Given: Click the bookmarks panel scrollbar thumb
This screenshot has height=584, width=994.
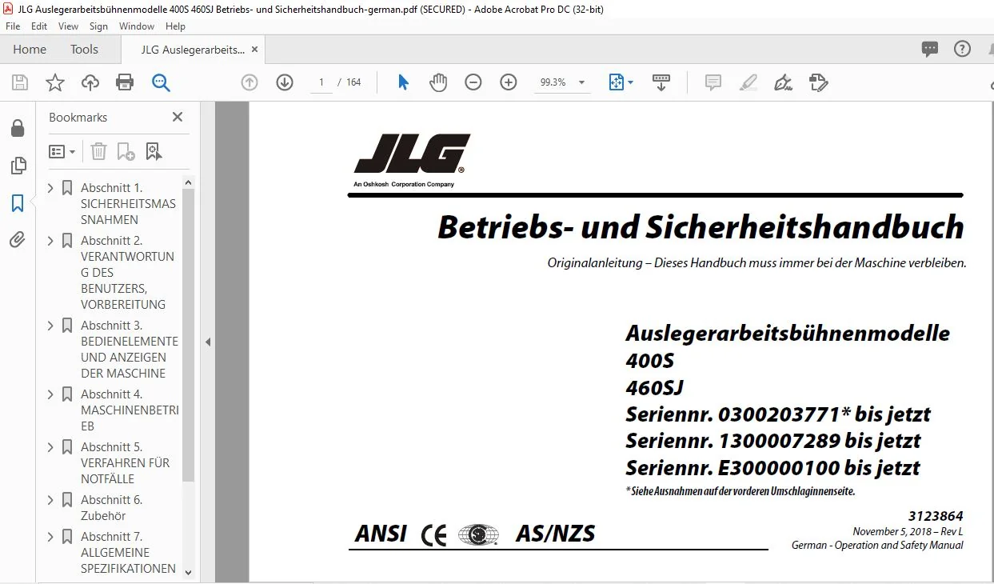Looking at the screenshot, I should coord(189,335).
